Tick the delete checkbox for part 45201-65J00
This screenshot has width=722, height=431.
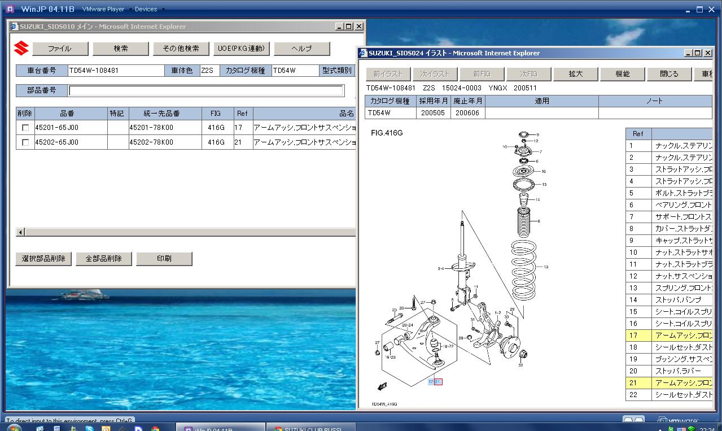[25, 128]
